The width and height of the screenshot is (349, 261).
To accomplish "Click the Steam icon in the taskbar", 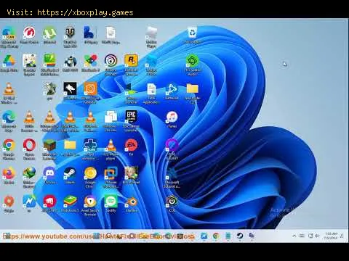I will click(240, 236).
